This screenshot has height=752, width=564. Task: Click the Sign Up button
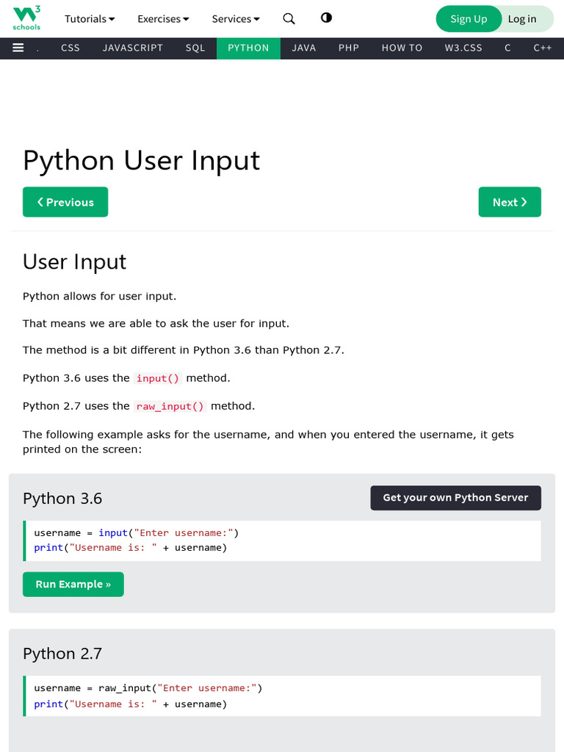469,19
